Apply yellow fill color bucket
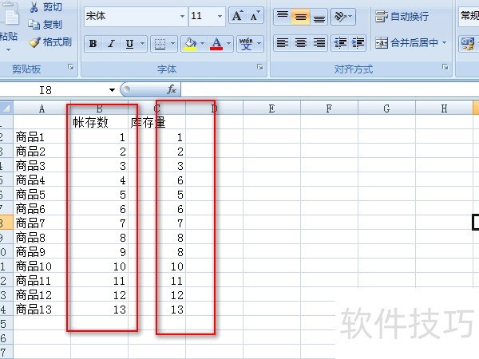This screenshot has width=479, height=359. pyautogui.click(x=190, y=44)
